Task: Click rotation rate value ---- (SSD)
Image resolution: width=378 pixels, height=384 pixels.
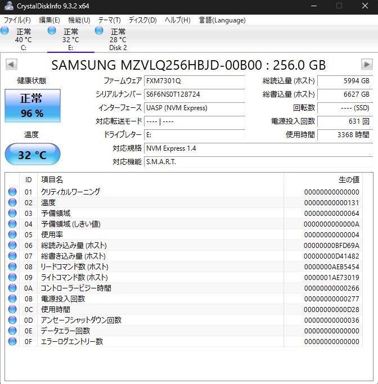Action: (345, 108)
